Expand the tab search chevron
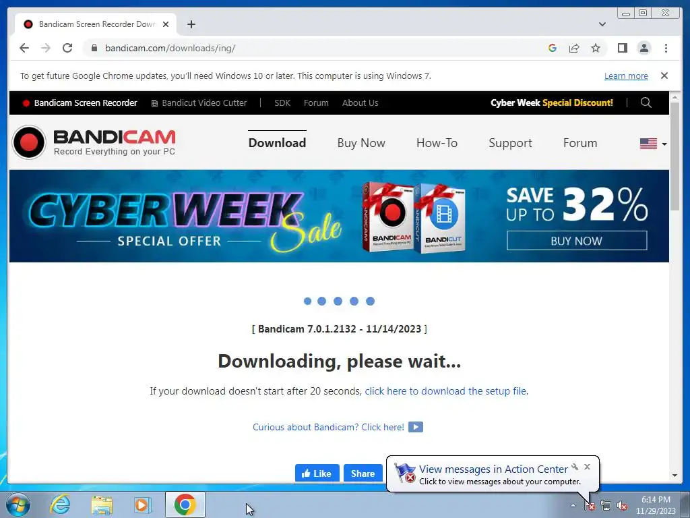The height and width of the screenshot is (518, 690). coord(602,24)
